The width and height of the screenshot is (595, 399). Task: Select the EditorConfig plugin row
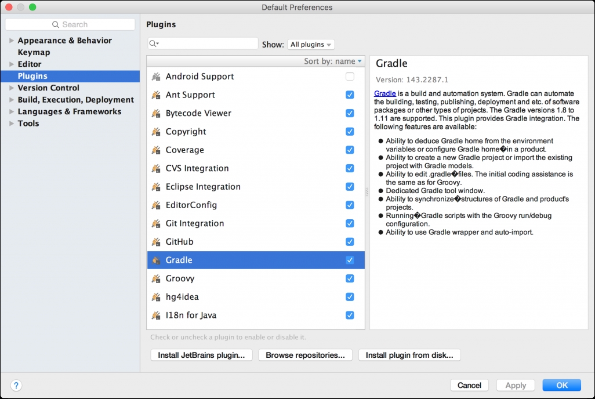point(256,205)
